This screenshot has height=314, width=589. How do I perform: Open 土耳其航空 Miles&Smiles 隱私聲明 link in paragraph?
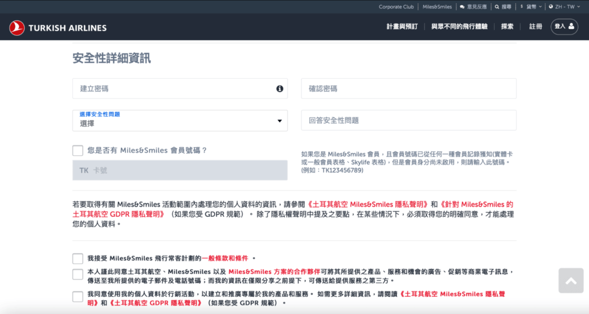[x=368, y=205]
